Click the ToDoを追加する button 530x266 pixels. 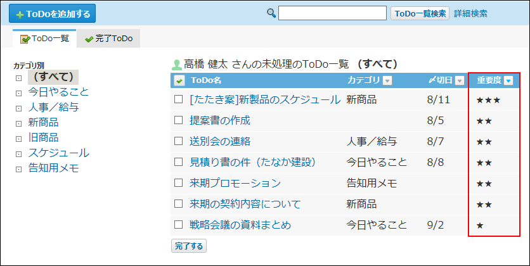coord(52,14)
